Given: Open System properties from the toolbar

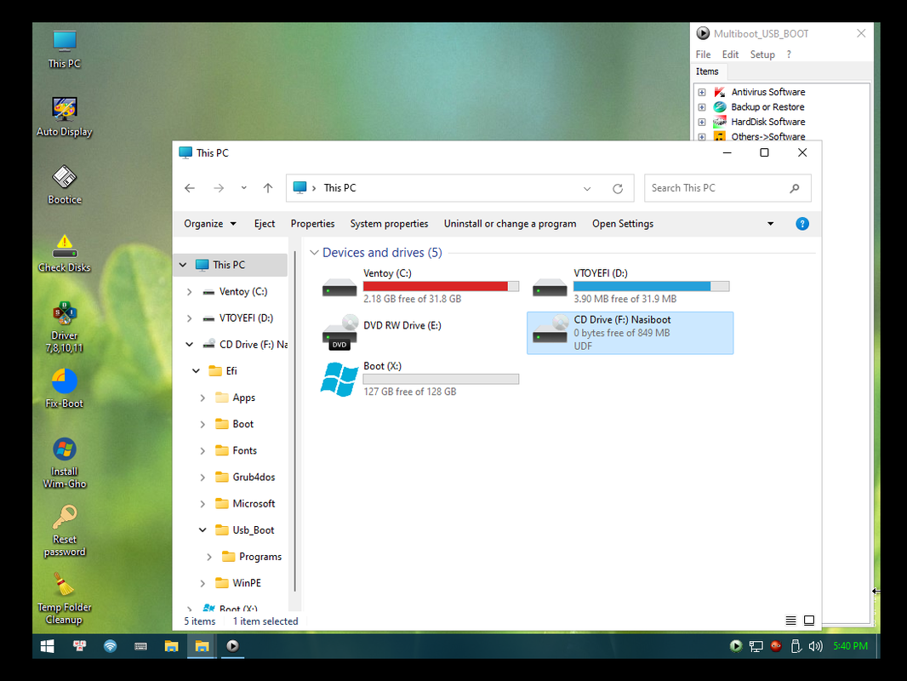Looking at the screenshot, I should pyautogui.click(x=389, y=224).
